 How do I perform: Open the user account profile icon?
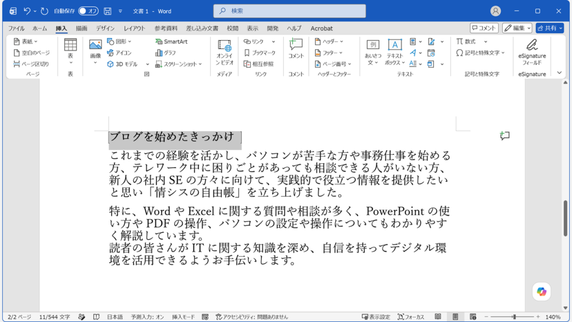(495, 11)
